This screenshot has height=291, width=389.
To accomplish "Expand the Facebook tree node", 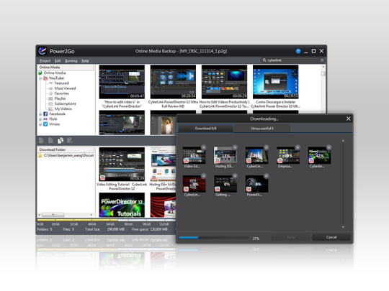I will [x=40, y=114].
